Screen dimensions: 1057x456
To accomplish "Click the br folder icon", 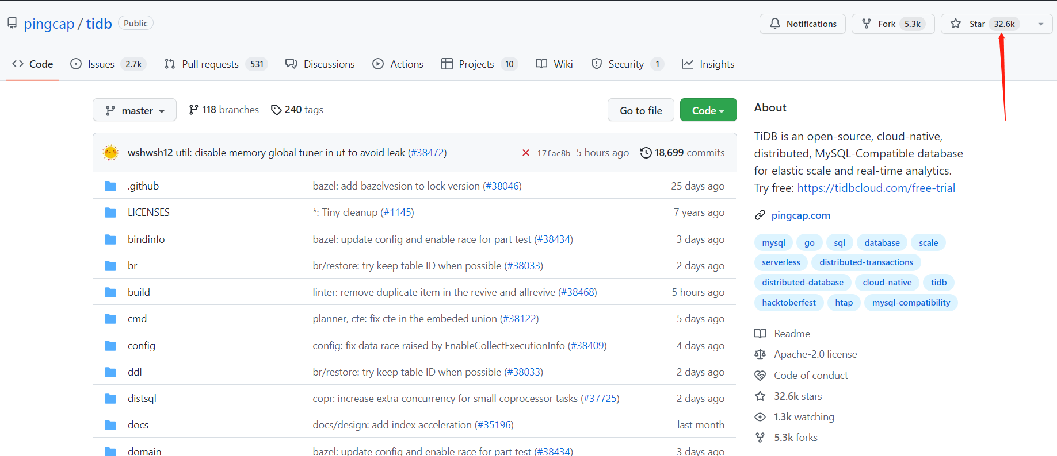I will pyautogui.click(x=110, y=266).
